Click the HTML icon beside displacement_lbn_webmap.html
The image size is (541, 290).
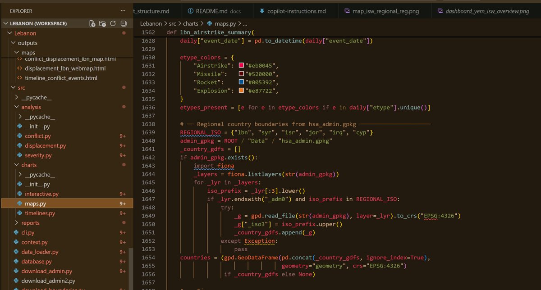click(20, 68)
